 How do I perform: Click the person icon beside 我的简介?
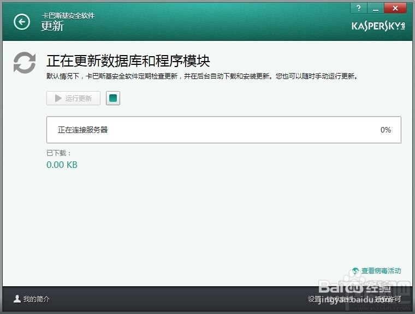[17, 299]
